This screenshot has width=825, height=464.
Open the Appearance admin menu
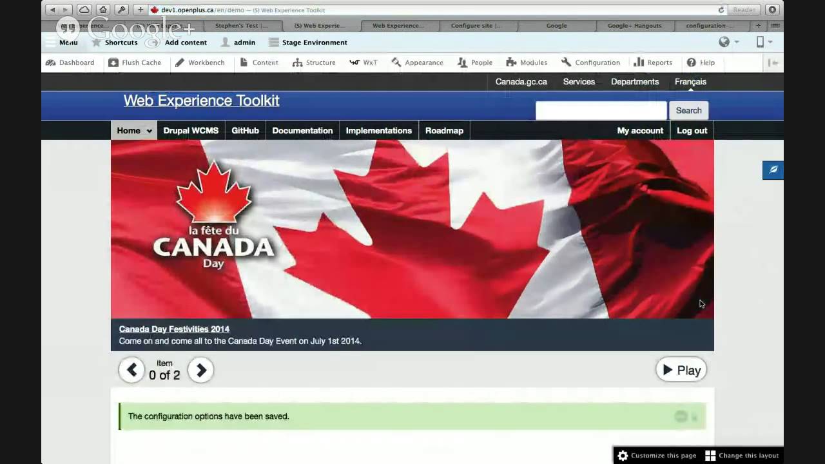(x=417, y=63)
